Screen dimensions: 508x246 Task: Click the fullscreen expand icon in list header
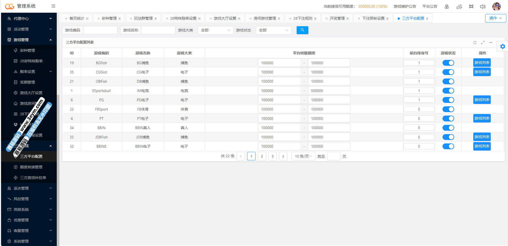[x=483, y=42]
